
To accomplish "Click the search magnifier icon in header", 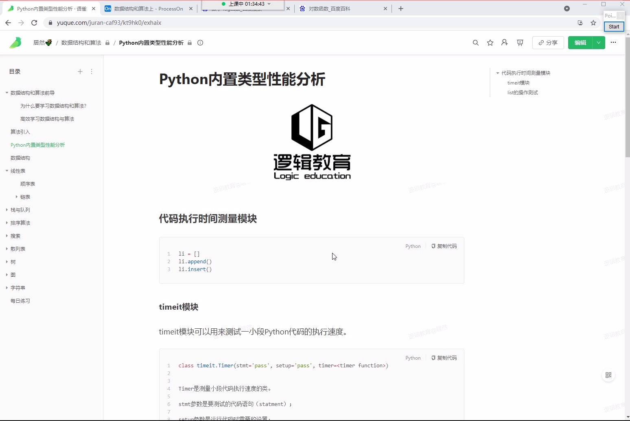I will tap(475, 43).
